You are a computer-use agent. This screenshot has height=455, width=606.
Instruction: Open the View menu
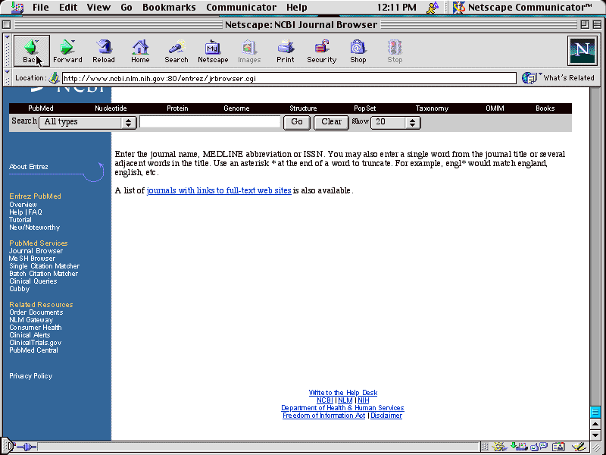pyautogui.click(x=98, y=8)
